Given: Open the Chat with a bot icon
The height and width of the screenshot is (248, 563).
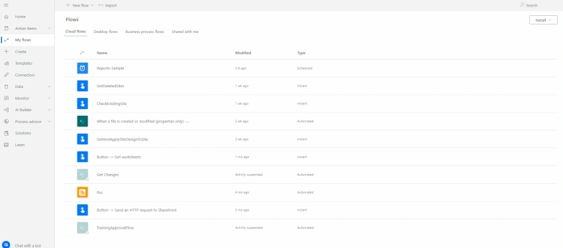Looking at the screenshot, I should (6, 245).
